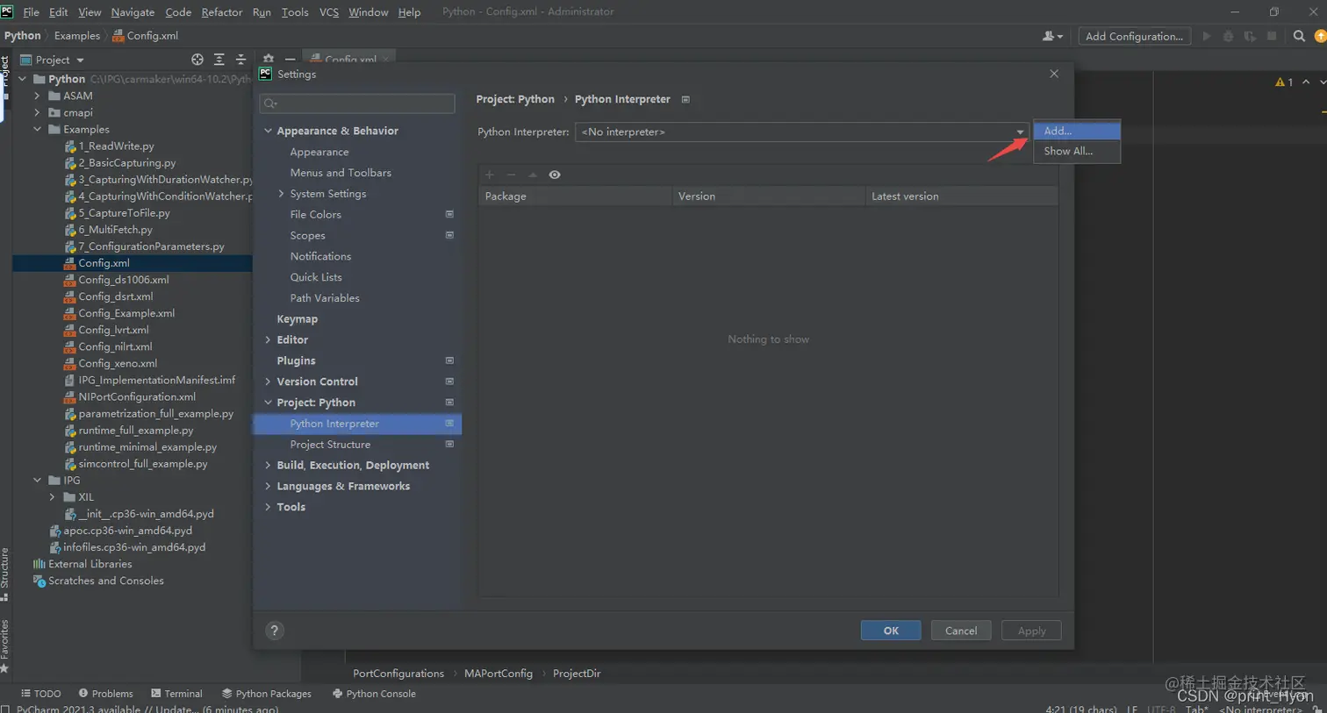
Task: Open Keymap settings page
Action: point(298,319)
